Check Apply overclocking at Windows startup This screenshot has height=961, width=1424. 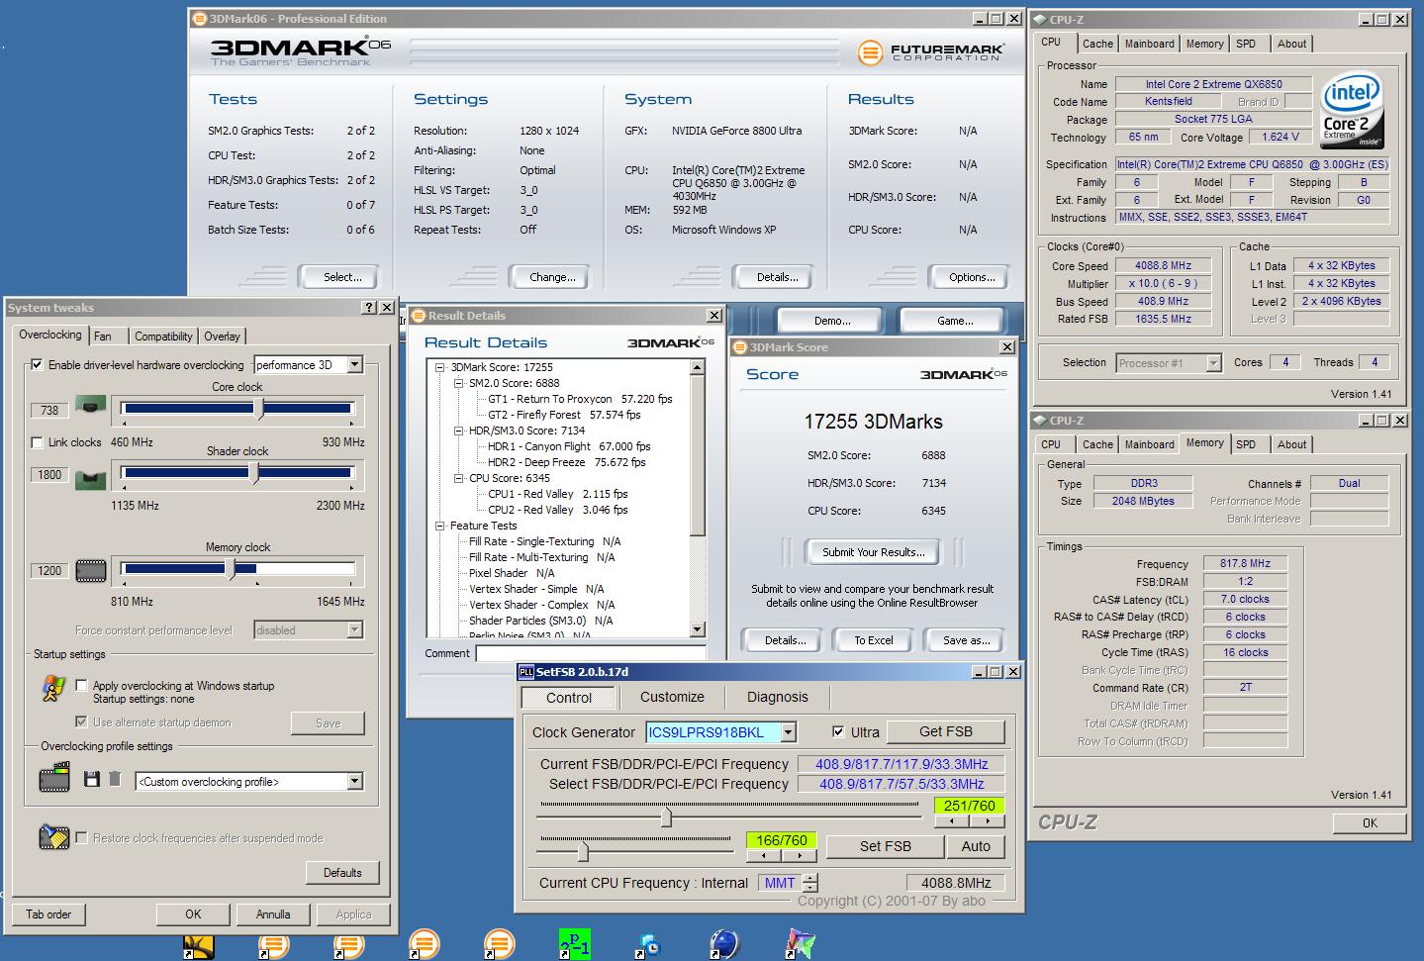(x=81, y=685)
